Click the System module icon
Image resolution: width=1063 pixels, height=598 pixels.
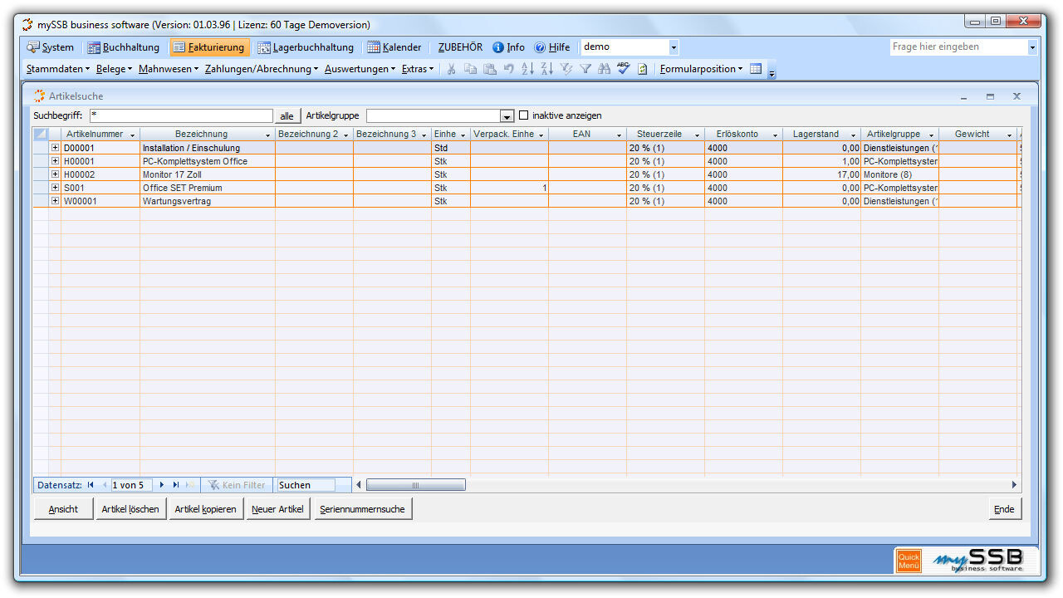click(x=33, y=47)
